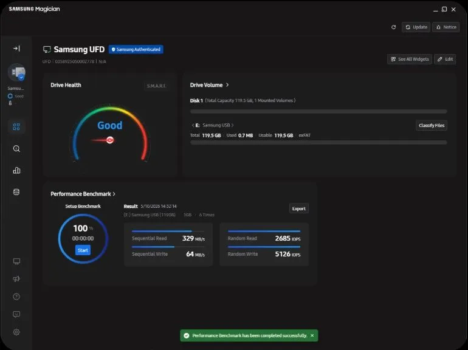This screenshot has height=350, width=468.
Task: Click See All Widgets button
Action: [410, 59]
